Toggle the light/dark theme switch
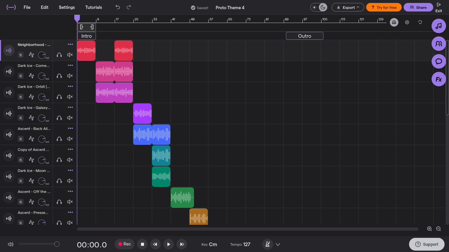449x252 pixels. [319, 7]
